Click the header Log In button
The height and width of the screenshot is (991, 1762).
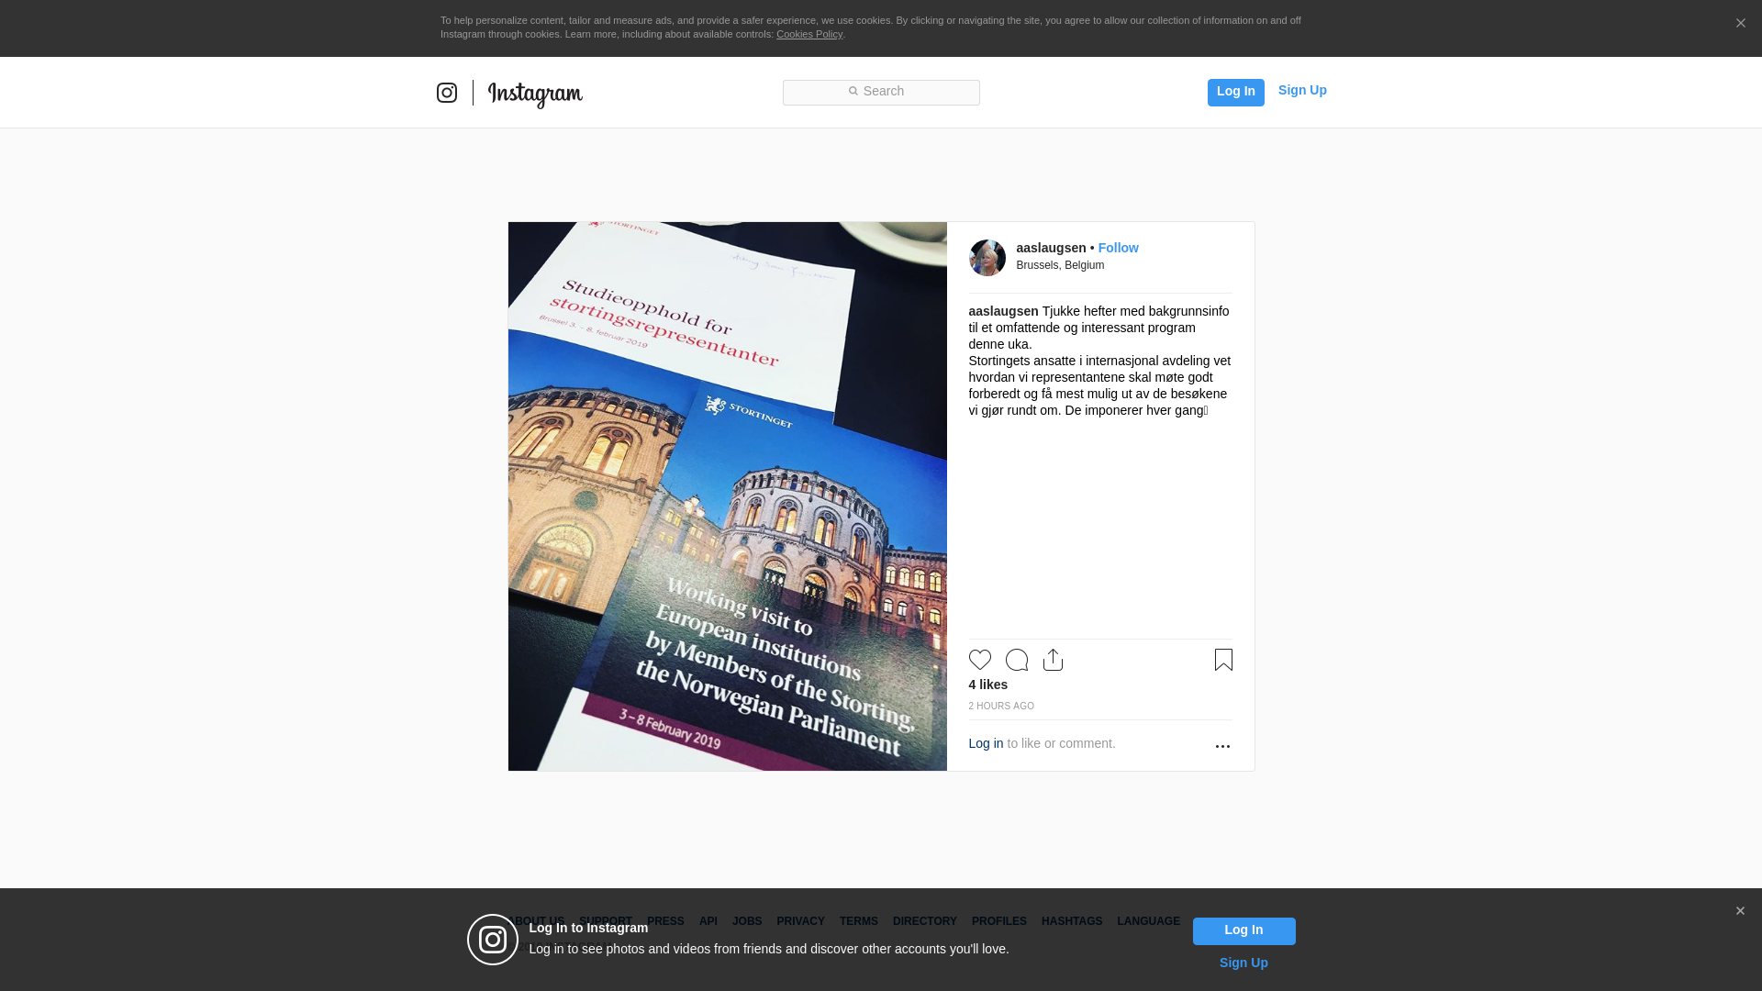pos(1235,92)
